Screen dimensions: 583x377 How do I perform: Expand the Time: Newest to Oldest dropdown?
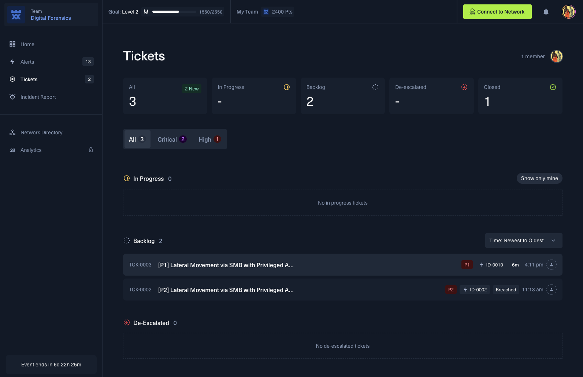[x=523, y=240]
